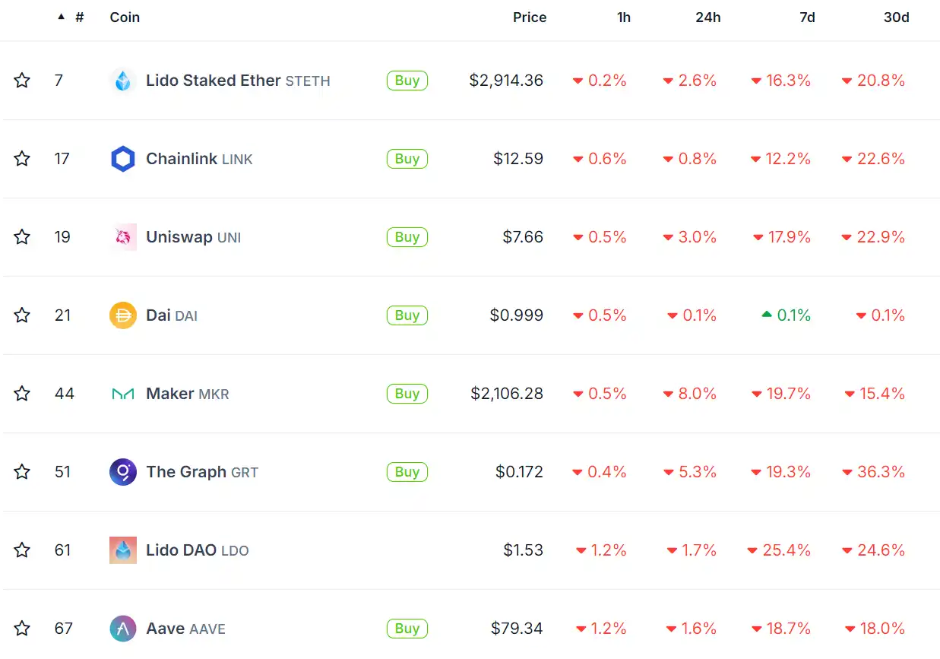Viewport: 940px width, 659px height.
Task: Click the Dai coin logo
Action: pos(122,315)
